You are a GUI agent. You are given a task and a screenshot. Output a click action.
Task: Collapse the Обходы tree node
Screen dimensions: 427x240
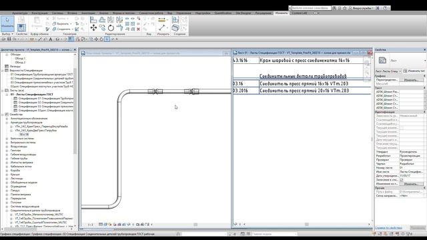(x=7, y=55)
